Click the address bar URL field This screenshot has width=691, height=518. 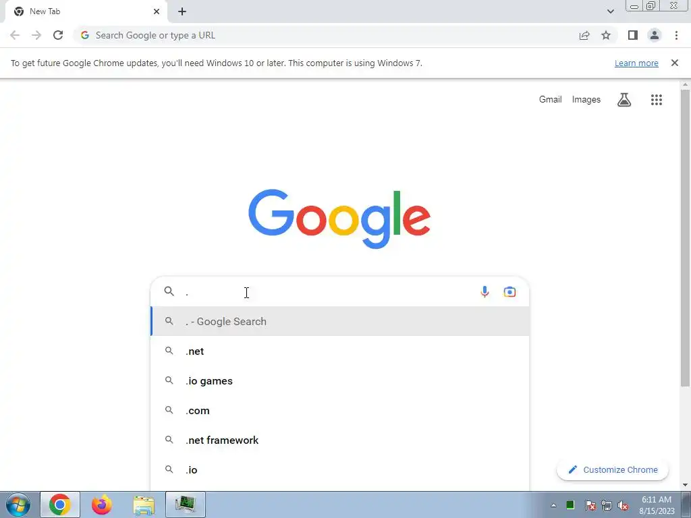point(326,35)
